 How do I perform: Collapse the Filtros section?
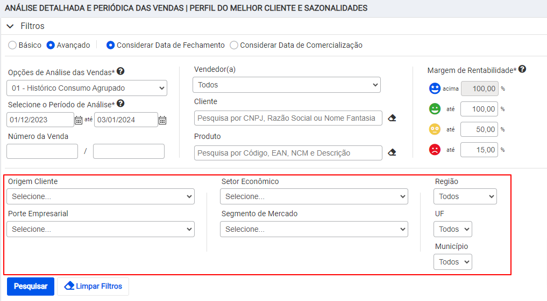pyautogui.click(x=10, y=26)
